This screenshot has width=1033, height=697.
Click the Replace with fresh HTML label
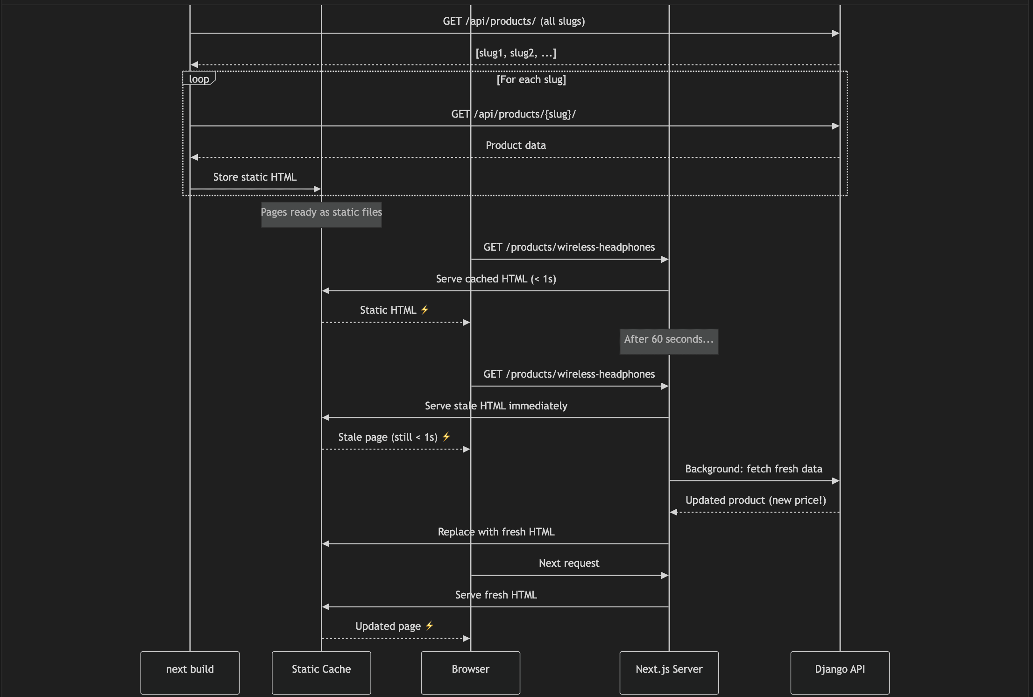(x=496, y=532)
